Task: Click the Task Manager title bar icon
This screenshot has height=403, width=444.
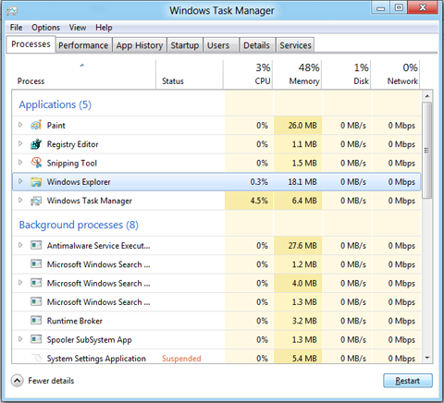Action: pyautogui.click(x=12, y=11)
